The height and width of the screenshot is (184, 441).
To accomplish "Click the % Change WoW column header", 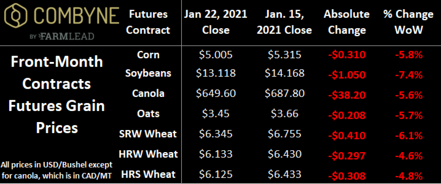I will point(408,22).
